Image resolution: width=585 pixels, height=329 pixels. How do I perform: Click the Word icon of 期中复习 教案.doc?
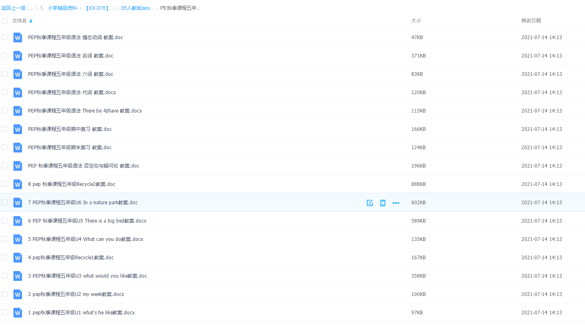coord(18,129)
